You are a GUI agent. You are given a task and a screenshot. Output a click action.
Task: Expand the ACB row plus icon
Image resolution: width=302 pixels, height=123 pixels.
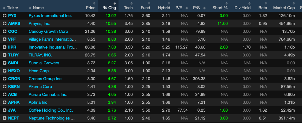[x=4, y=94]
